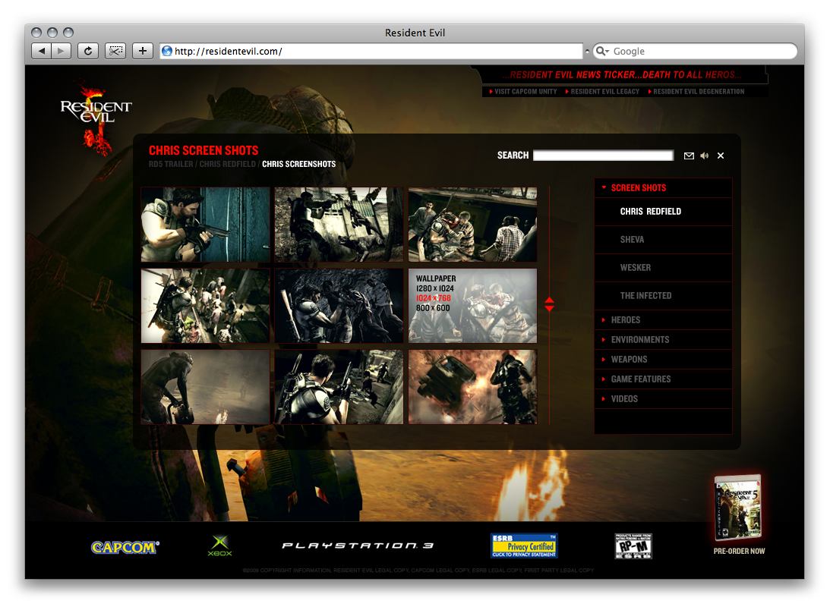Click the red scroll down arrow
Viewport: 830px width, 607px height.
click(550, 308)
